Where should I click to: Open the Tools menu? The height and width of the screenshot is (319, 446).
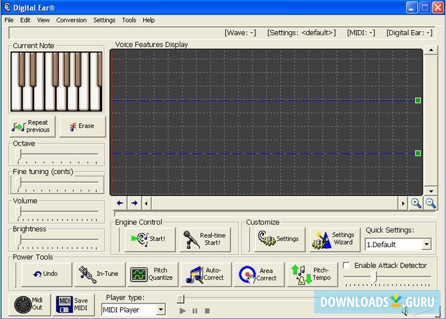pos(129,20)
